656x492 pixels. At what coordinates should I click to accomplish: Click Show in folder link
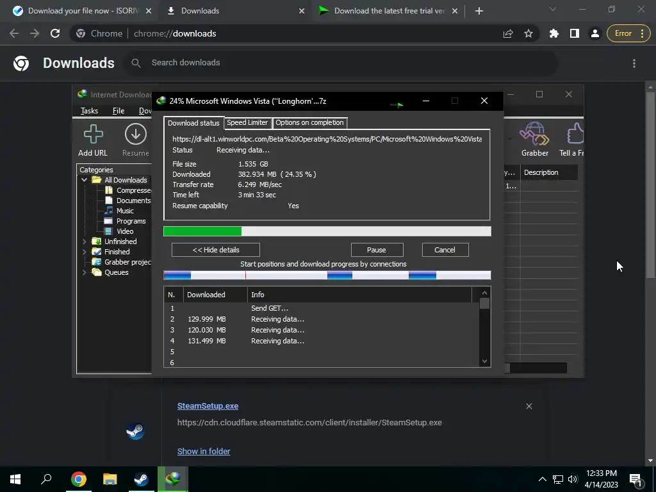[203, 452]
